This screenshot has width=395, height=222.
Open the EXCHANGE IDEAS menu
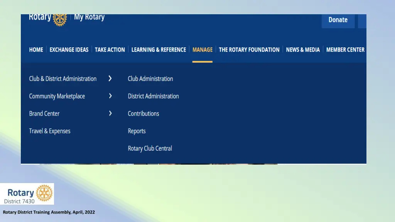click(x=69, y=50)
